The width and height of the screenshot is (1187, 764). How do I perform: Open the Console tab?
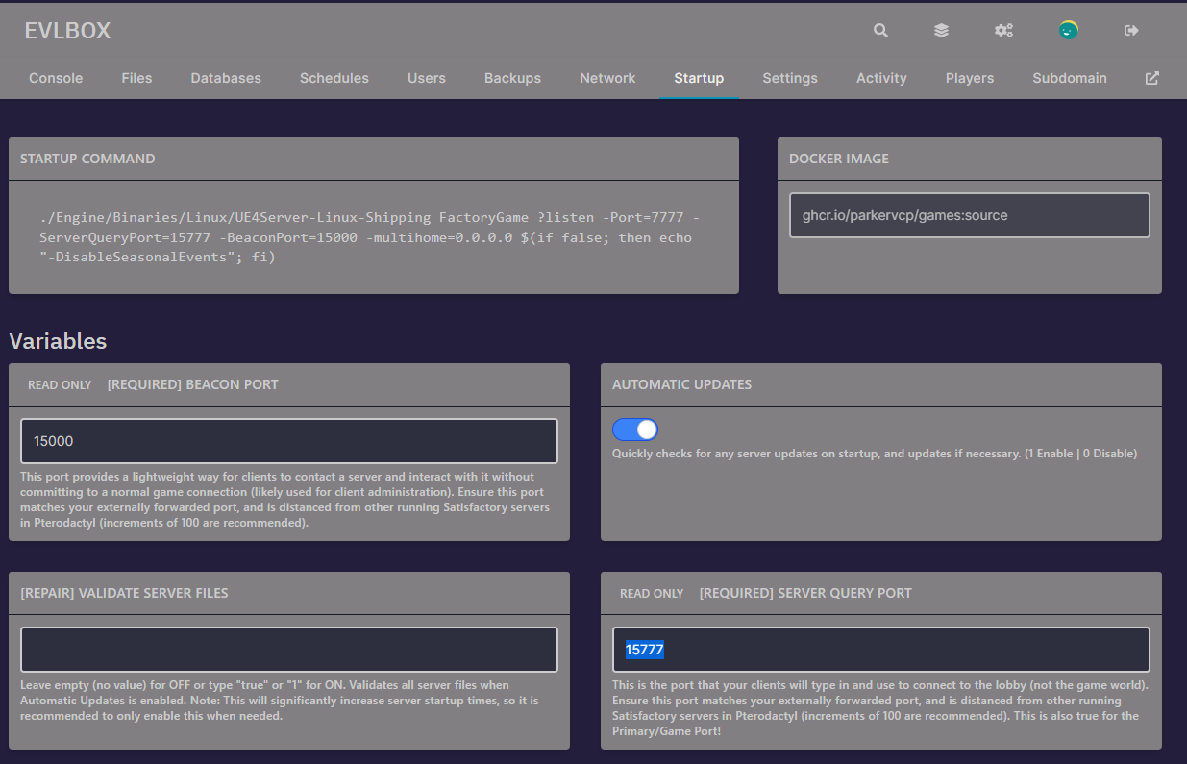56,78
